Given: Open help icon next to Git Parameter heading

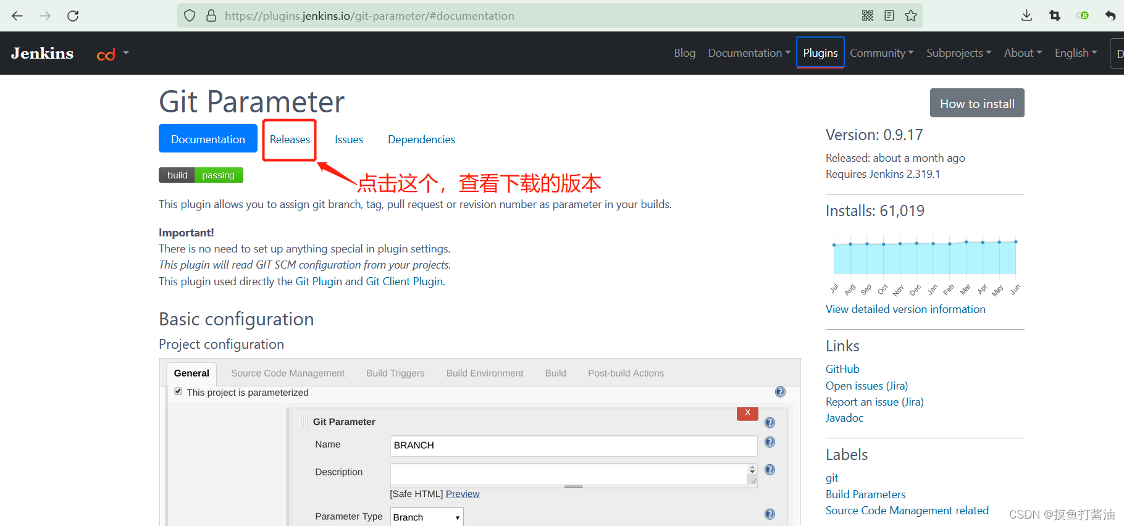Looking at the screenshot, I should pos(770,423).
